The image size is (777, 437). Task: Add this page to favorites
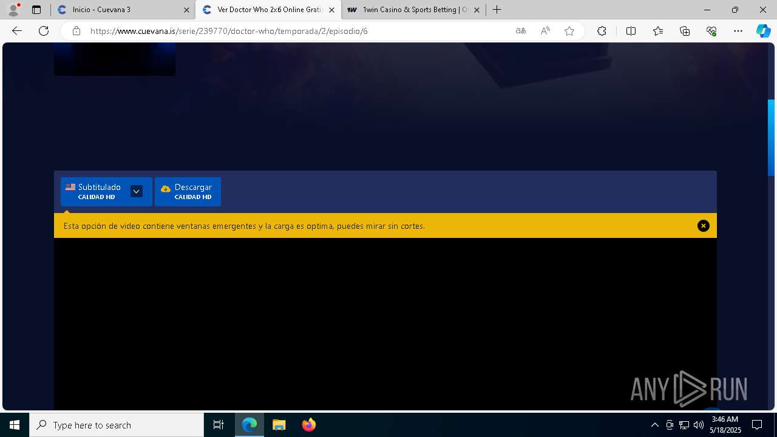(569, 31)
